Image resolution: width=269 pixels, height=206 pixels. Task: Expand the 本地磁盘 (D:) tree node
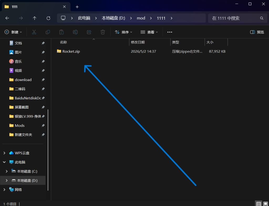(x=7, y=181)
